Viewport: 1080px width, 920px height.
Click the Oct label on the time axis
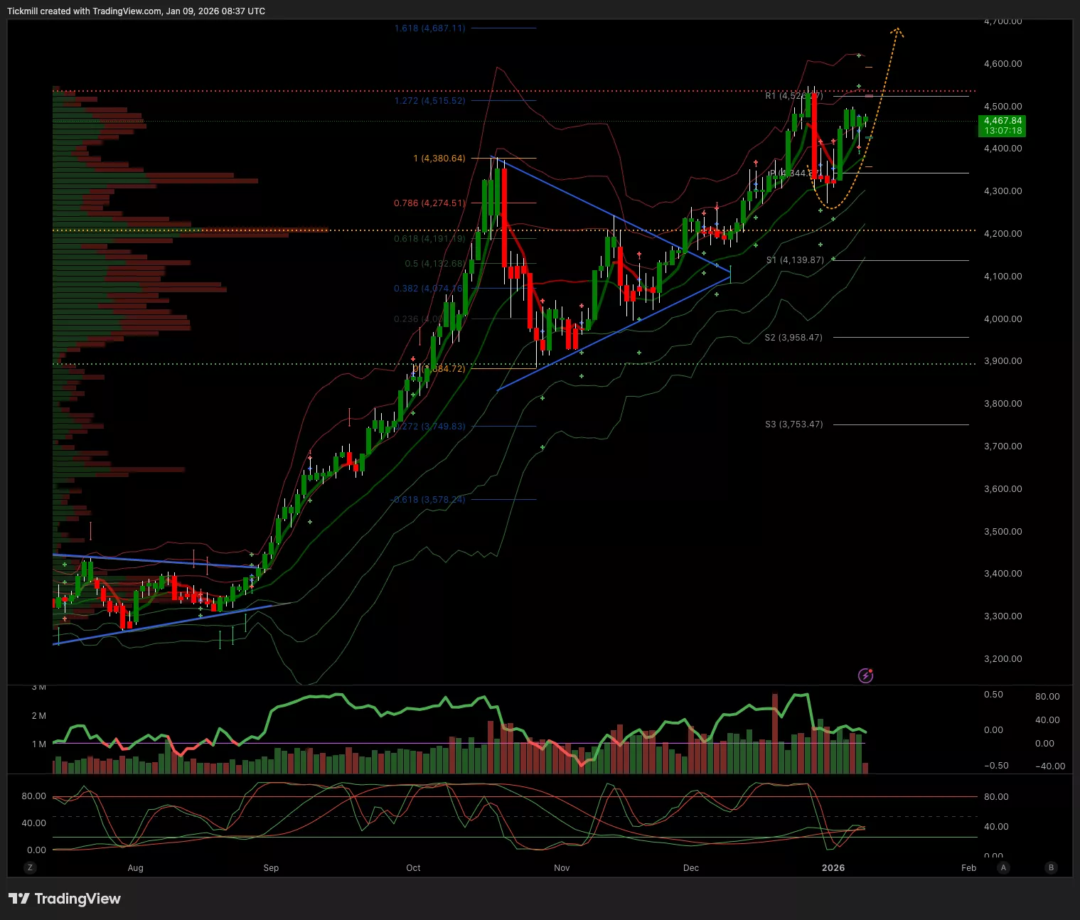click(413, 867)
